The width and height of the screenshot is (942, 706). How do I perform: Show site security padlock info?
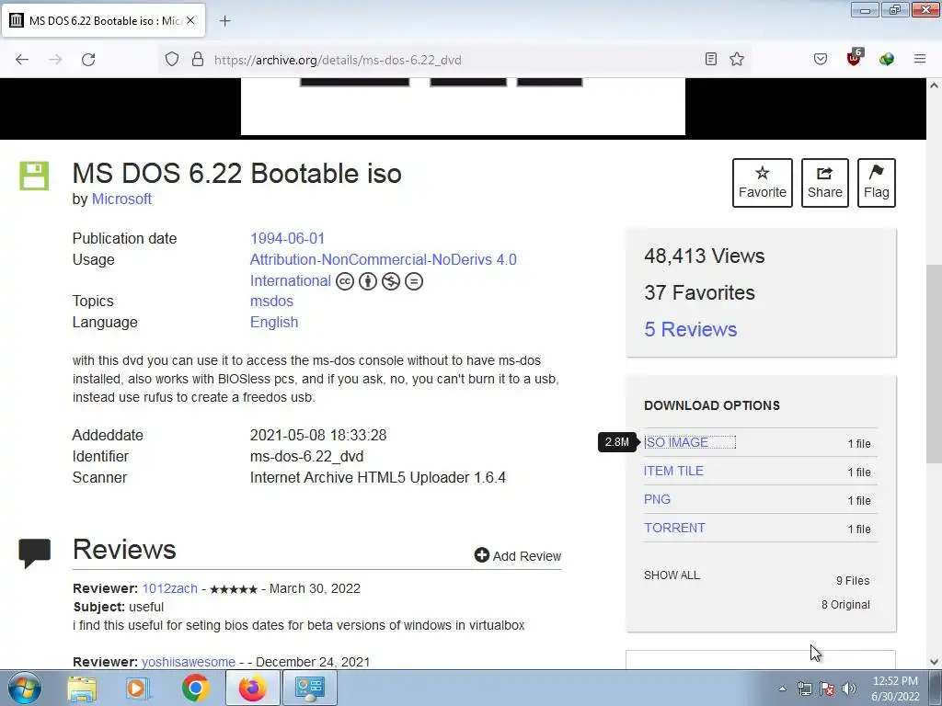pos(198,60)
